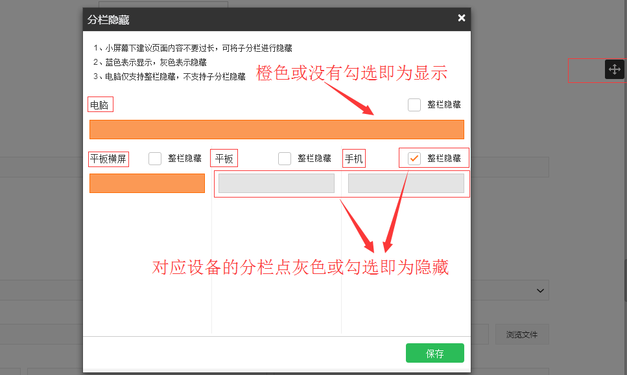Expand the dropdown arrow behind the dialog
The height and width of the screenshot is (375, 627).
coord(541,291)
